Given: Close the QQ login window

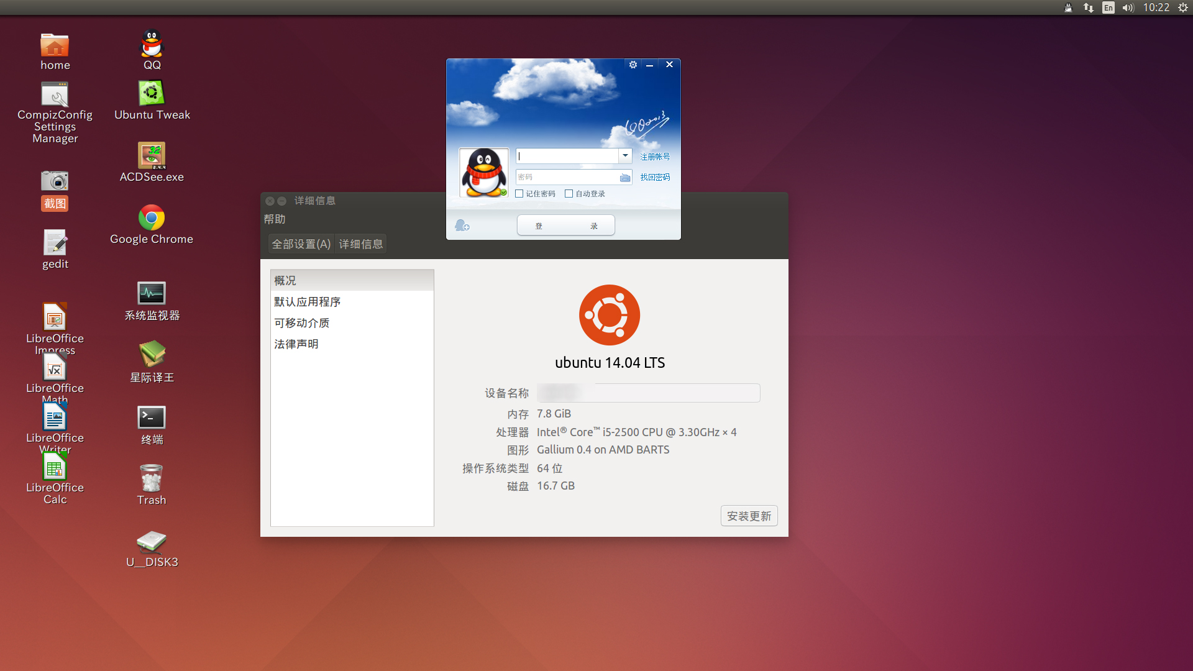Looking at the screenshot, I should tap(669, 65).
